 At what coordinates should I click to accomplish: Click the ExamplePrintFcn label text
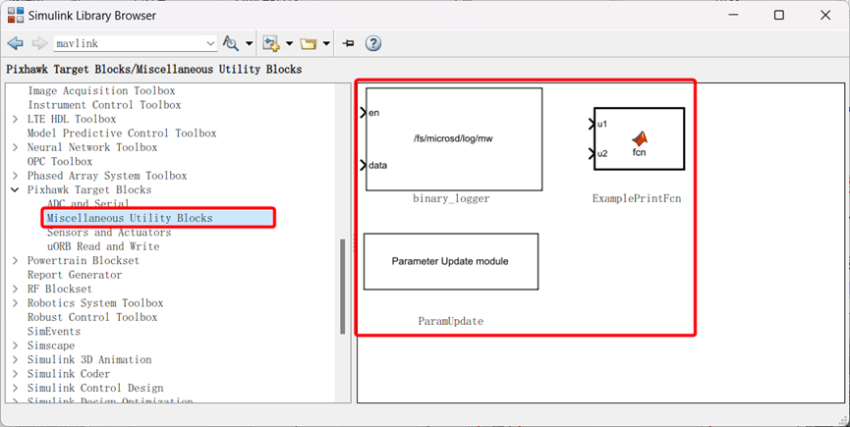point(637,198)
